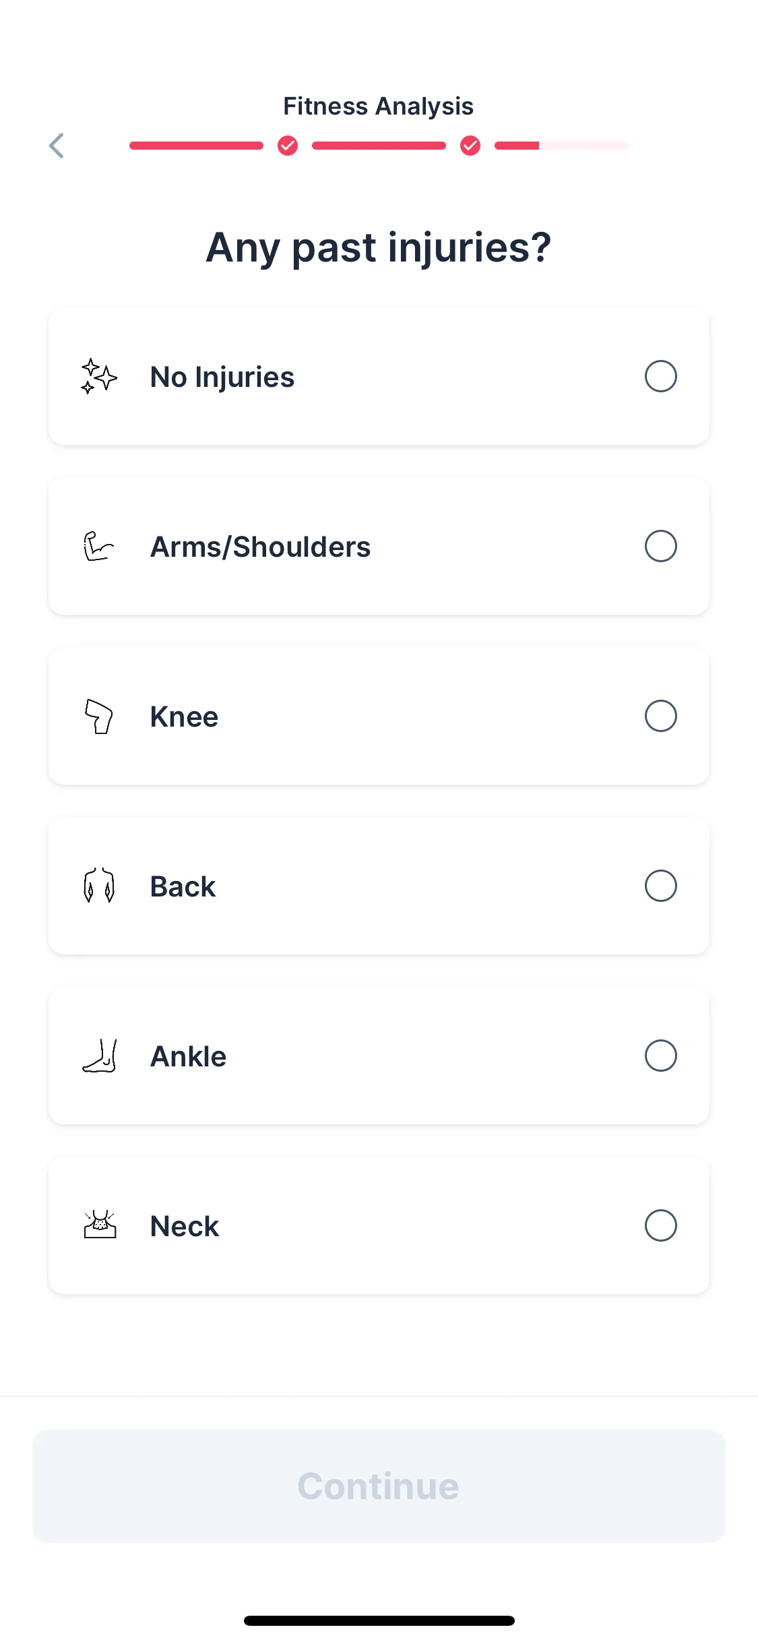Check the Neck radio button
The width and height of the screenshot is (758, 1642).
[x=660, y=1225]
